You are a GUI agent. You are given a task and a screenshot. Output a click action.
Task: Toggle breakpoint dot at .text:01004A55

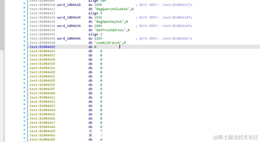click(24, 45)
